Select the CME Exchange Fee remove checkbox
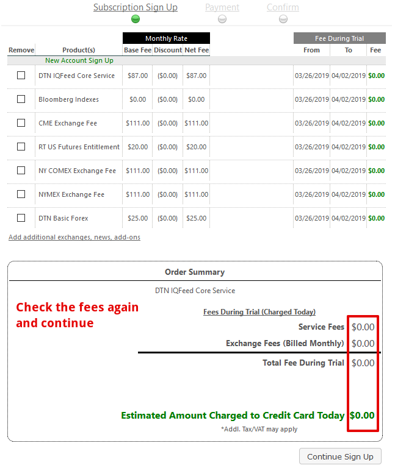Image resolution: width=395 pixels, height=468 pixels. pos(21,123)
